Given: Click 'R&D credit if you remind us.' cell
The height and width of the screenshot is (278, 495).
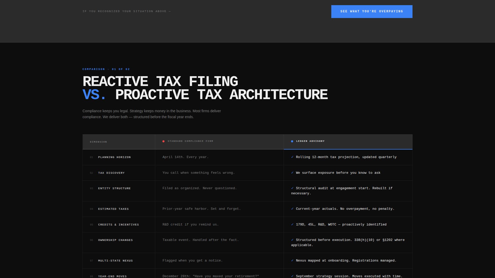Looking at the screenshot, I should [219, 225].
